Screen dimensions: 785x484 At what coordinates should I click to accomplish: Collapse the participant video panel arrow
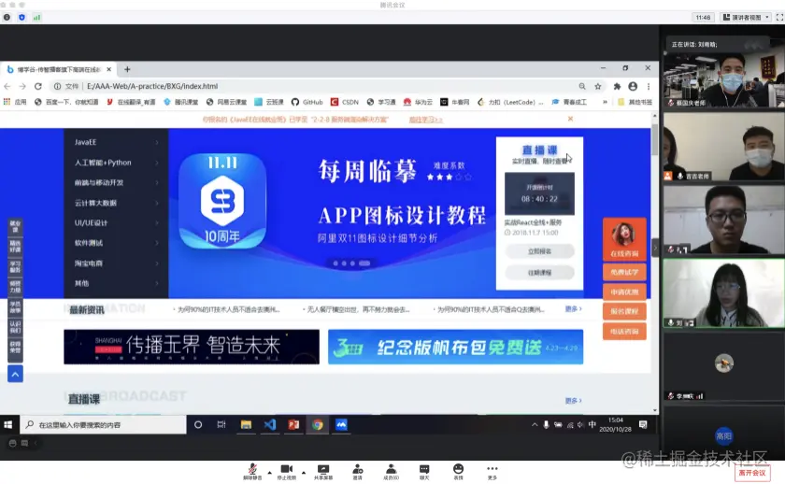click(x=655, y=248)
